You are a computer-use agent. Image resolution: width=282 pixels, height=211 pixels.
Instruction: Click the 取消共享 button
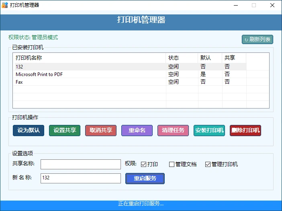101,131
